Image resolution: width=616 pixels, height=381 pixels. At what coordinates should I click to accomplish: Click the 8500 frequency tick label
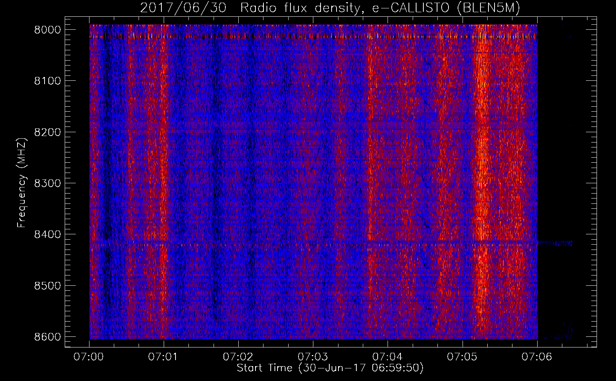click(48, 286)
